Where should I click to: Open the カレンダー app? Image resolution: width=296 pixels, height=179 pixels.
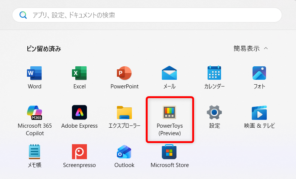click(x=214, y=78)
